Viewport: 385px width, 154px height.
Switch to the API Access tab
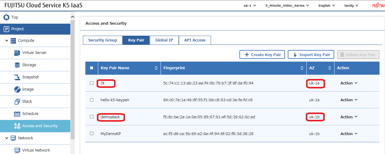(195, 40)
